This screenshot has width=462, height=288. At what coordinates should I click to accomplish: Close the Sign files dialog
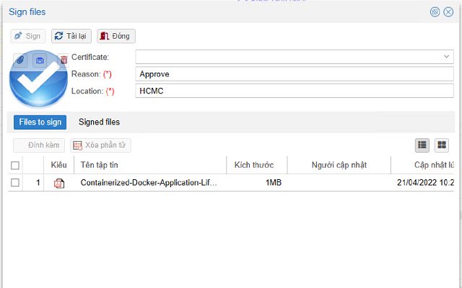coord(448,12)
